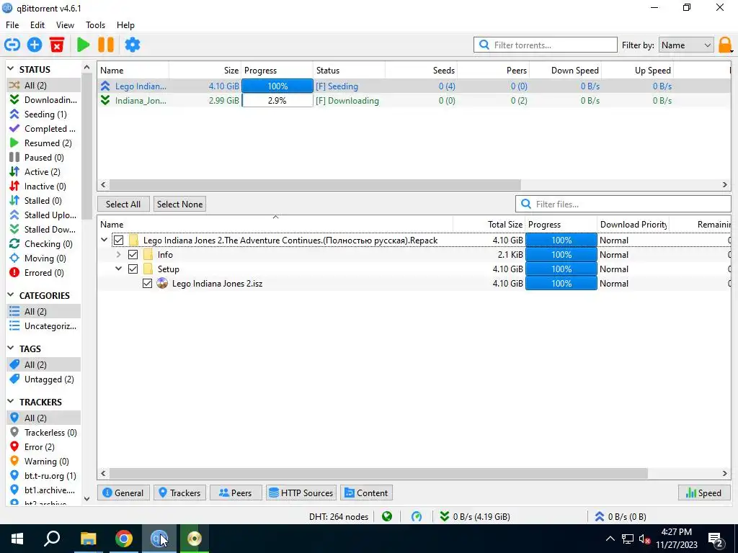Screen dimensions: 738x553
Task: Click the orange lock UI icon
Action: tap(725, 45)
